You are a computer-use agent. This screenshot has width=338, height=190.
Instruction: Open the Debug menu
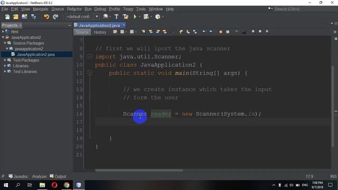[x=100, y=9]
